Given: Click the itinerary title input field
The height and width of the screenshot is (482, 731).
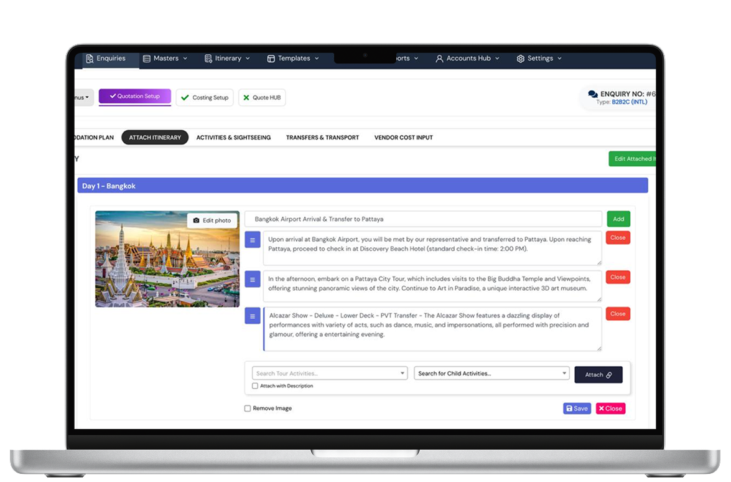Looking at the screenshot, I should (423, 219).
